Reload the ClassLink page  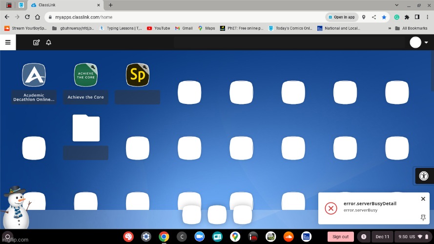[27, 17]
